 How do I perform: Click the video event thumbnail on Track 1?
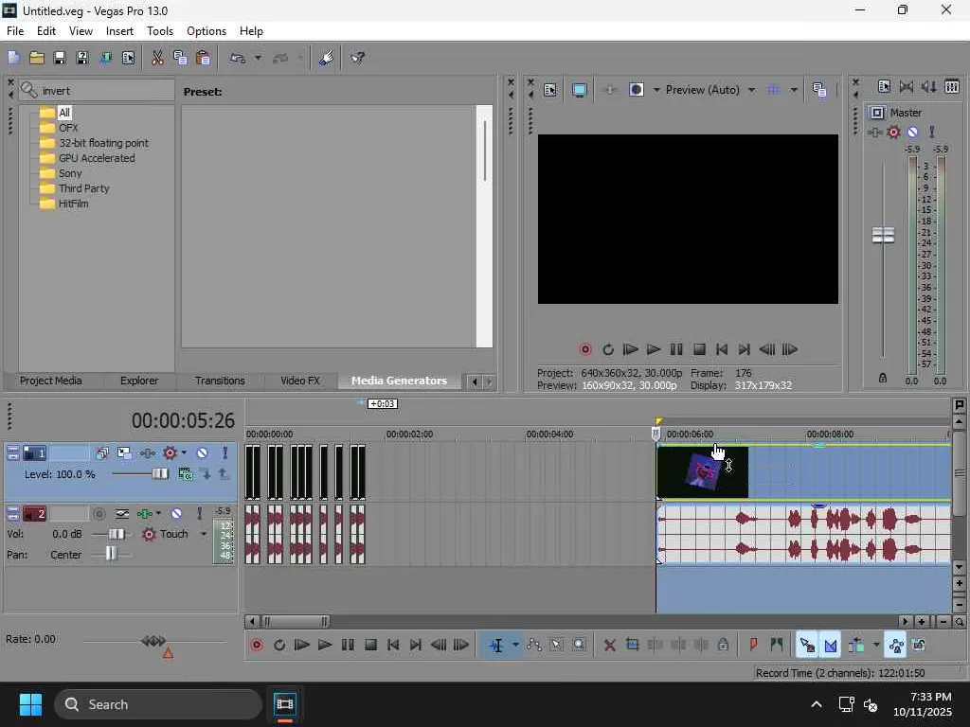point(702,472)
